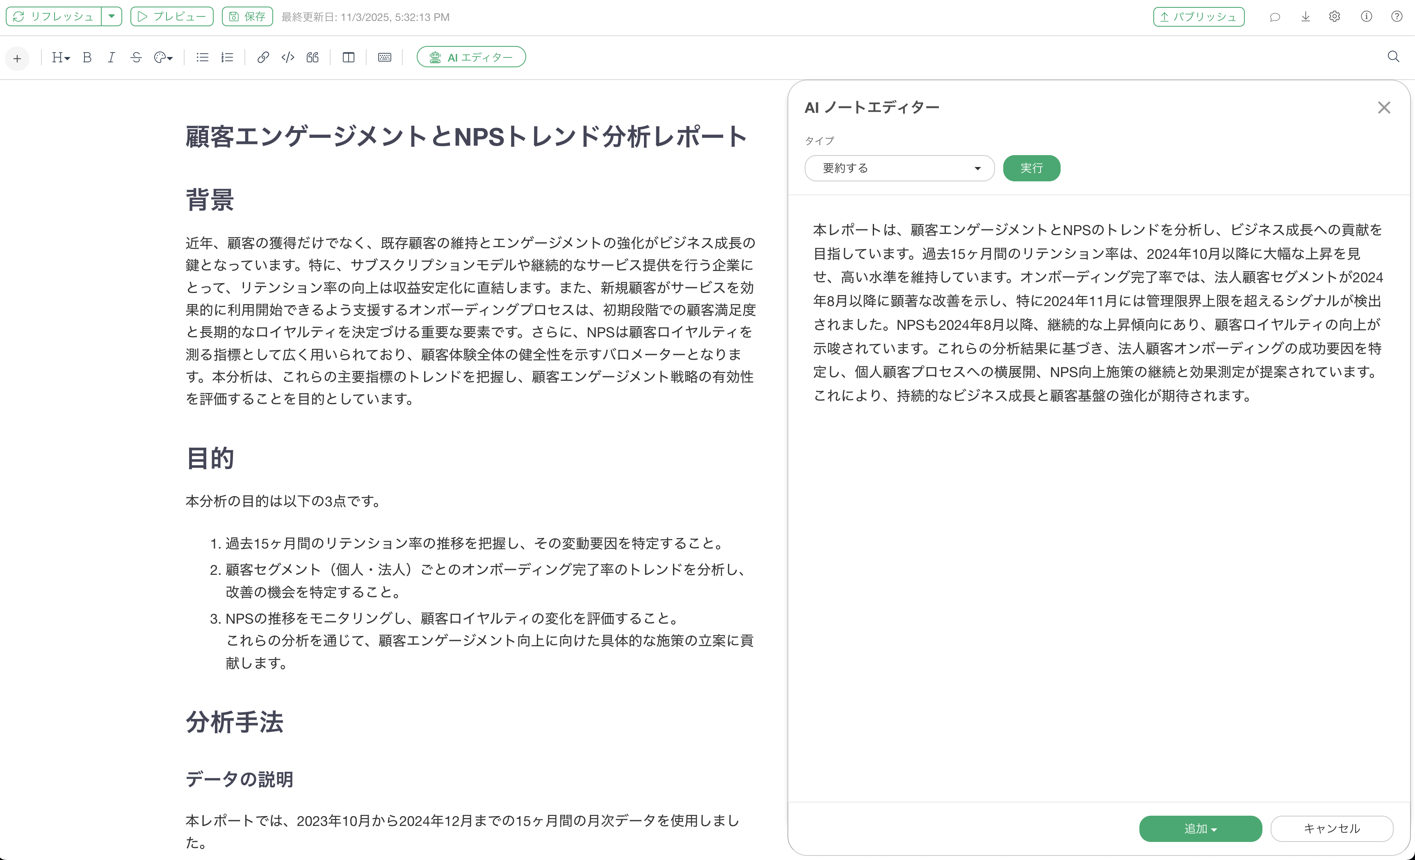Click the キャンセル button
Viewport: 1415px width, 860px height.
click(x=1331, y=828)
